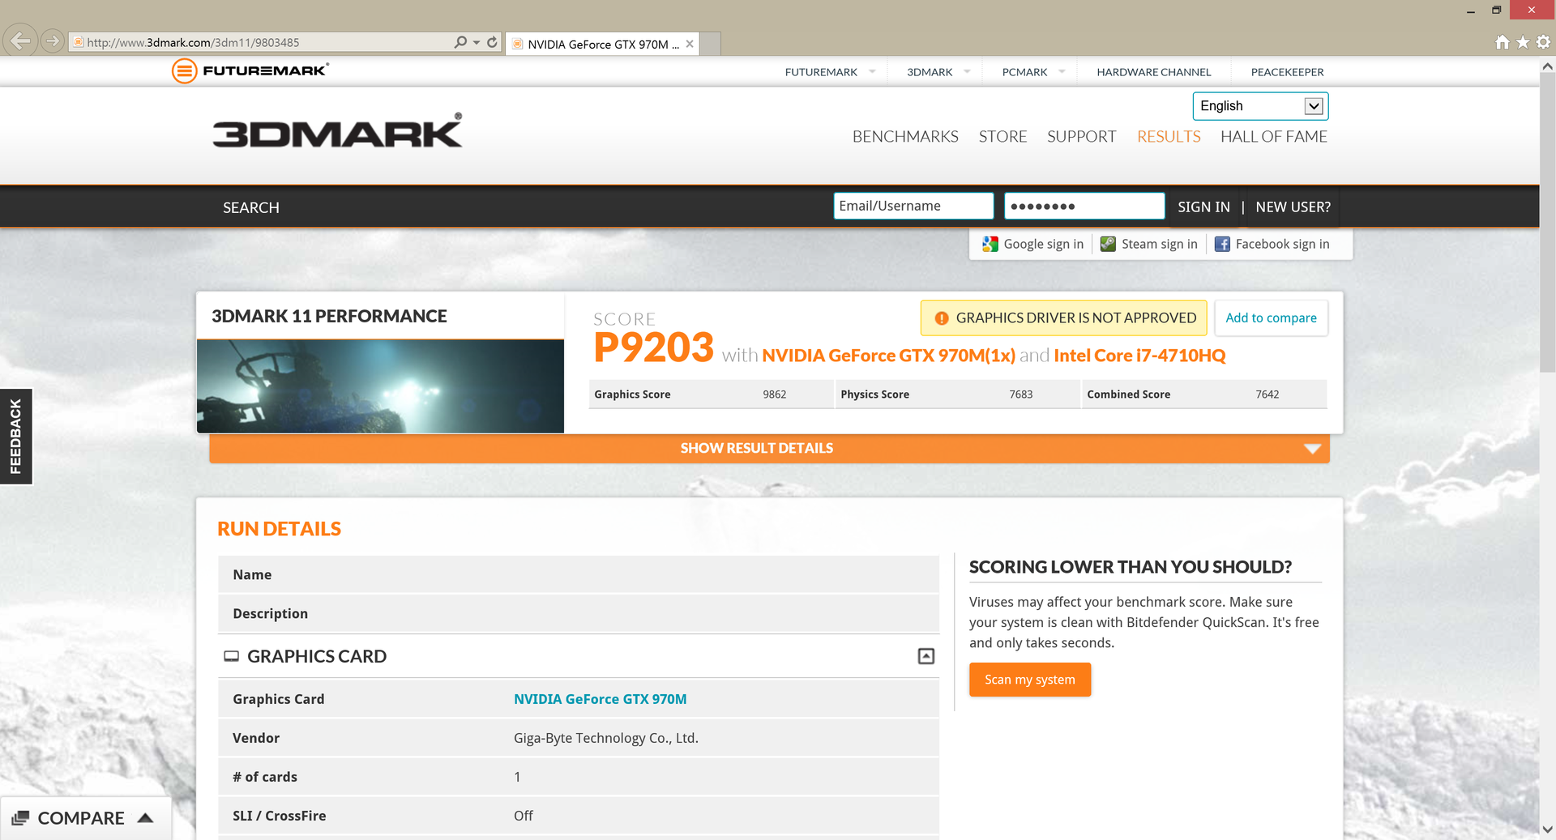Go to the Store page
Screen dimensions: 1556x840
point(1002,137)
